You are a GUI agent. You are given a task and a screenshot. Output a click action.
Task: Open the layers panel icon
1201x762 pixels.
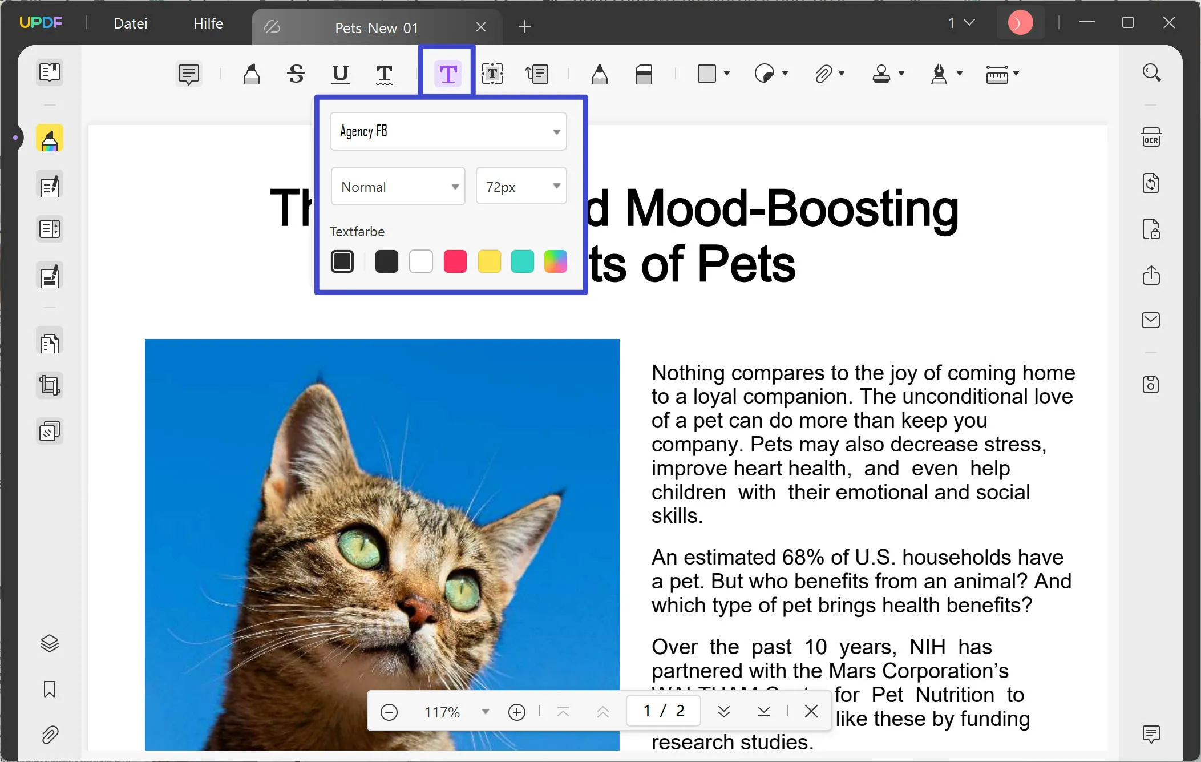point(50,643)
